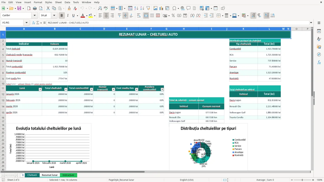324x182 pixels.
Task: Open the Data menu
Action: [x=67, y=2]
